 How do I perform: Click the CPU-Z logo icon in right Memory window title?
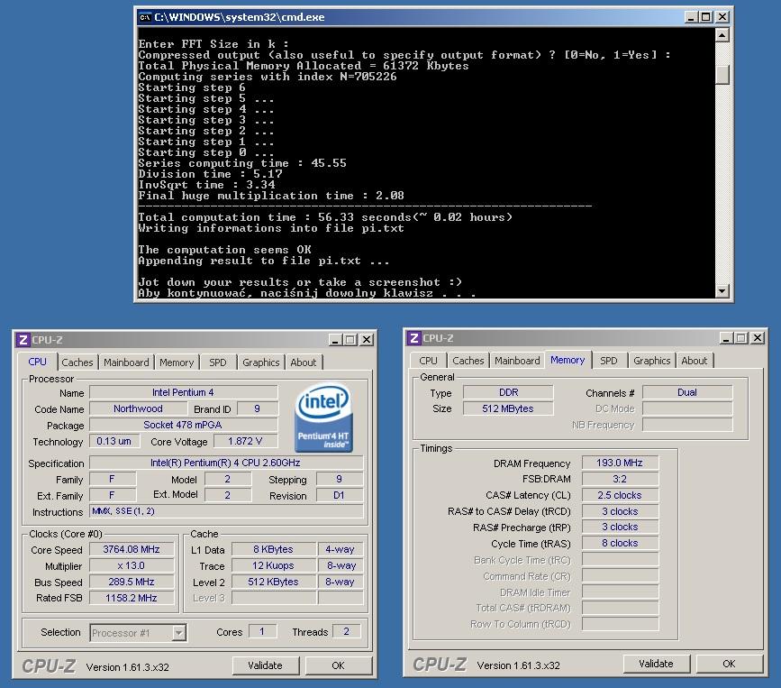(x=413, y=338)
